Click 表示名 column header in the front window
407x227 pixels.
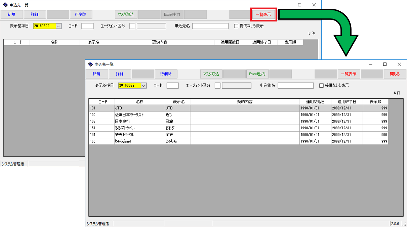click(x=177, y=102)
